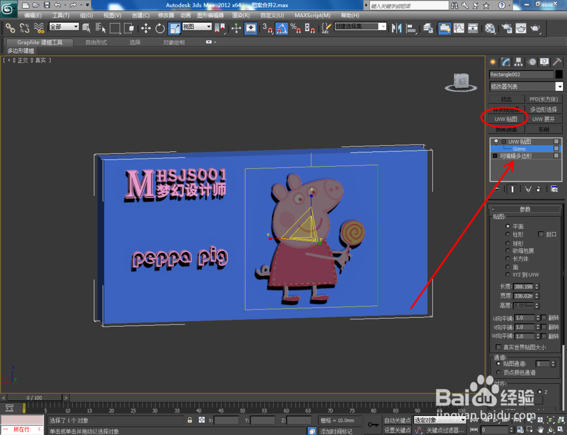
Task: Open the 编辑(E) menu
Action: (x=33, y=15)
